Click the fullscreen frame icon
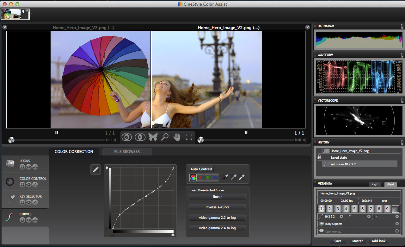Viewport: 405px width, 247px height. 189,137
